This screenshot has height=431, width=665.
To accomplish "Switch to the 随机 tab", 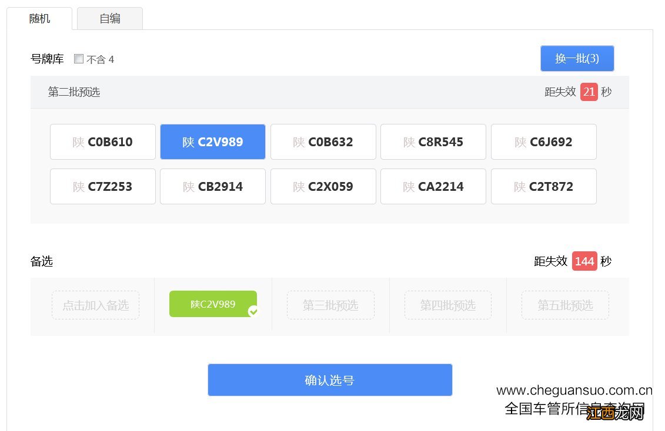I will click(x=39, y=18).
